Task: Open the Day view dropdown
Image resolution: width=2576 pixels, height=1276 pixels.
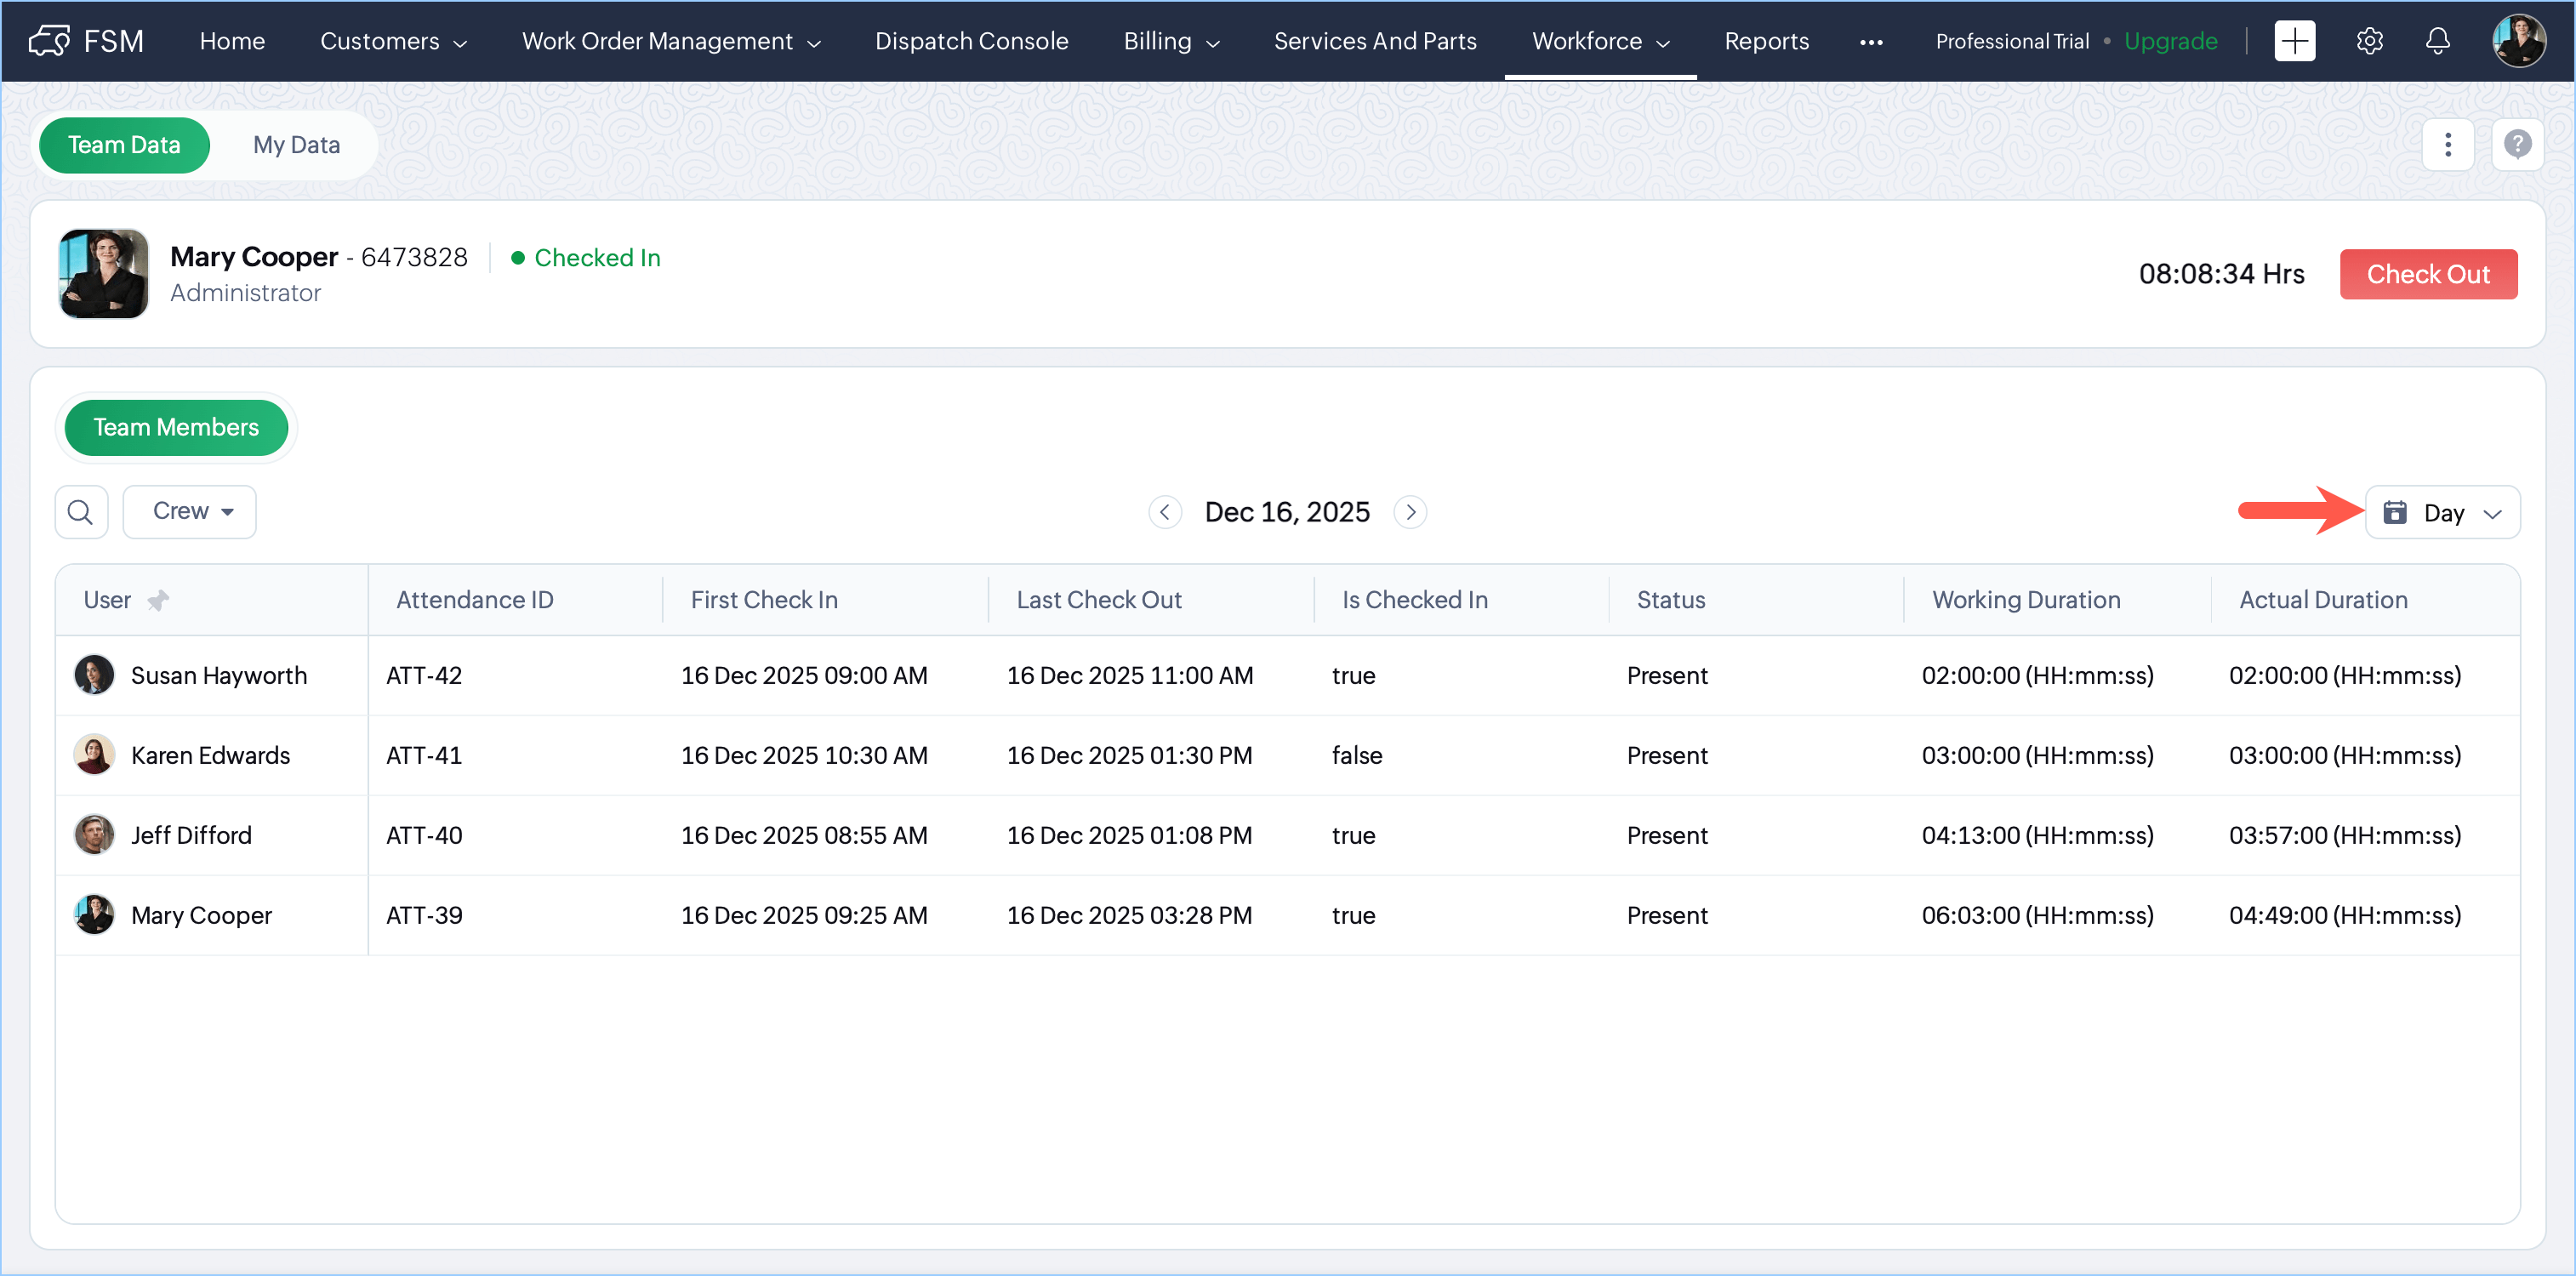Action: tap(2442, 513)
